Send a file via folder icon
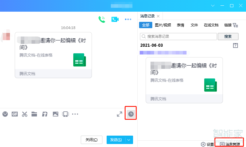 (34, 114)
